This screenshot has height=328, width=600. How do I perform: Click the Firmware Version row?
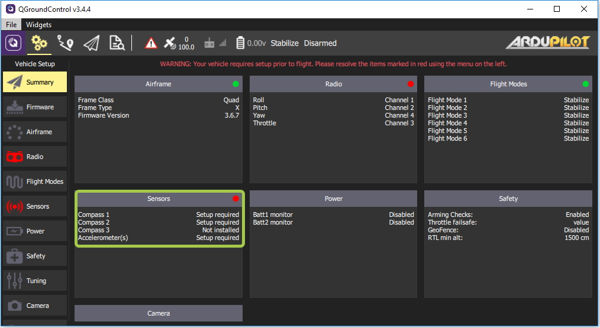click(x=159, y=115)
